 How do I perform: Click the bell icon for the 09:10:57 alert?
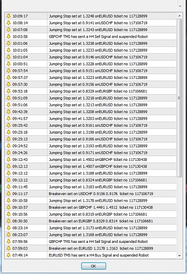point(8,207)
